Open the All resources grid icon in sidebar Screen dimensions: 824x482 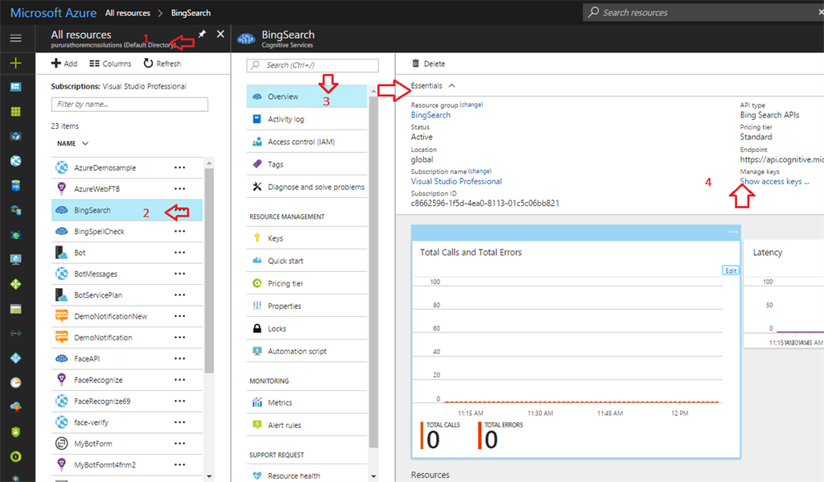[16, 111]
